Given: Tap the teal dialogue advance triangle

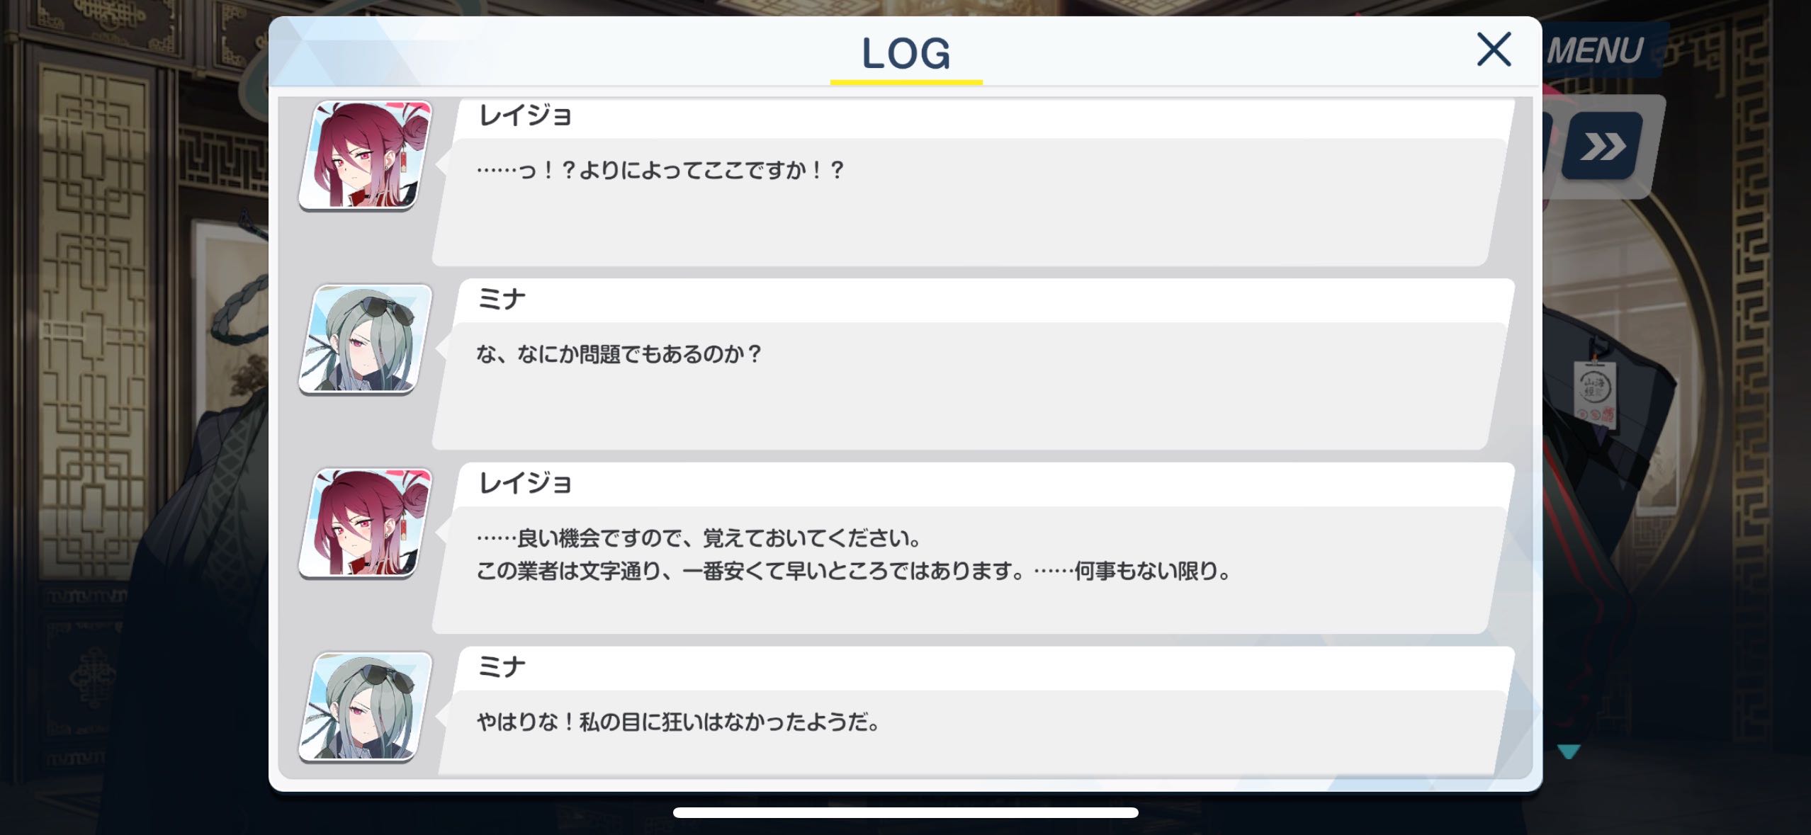Looking at the screenshot, I should [1569, 752].
